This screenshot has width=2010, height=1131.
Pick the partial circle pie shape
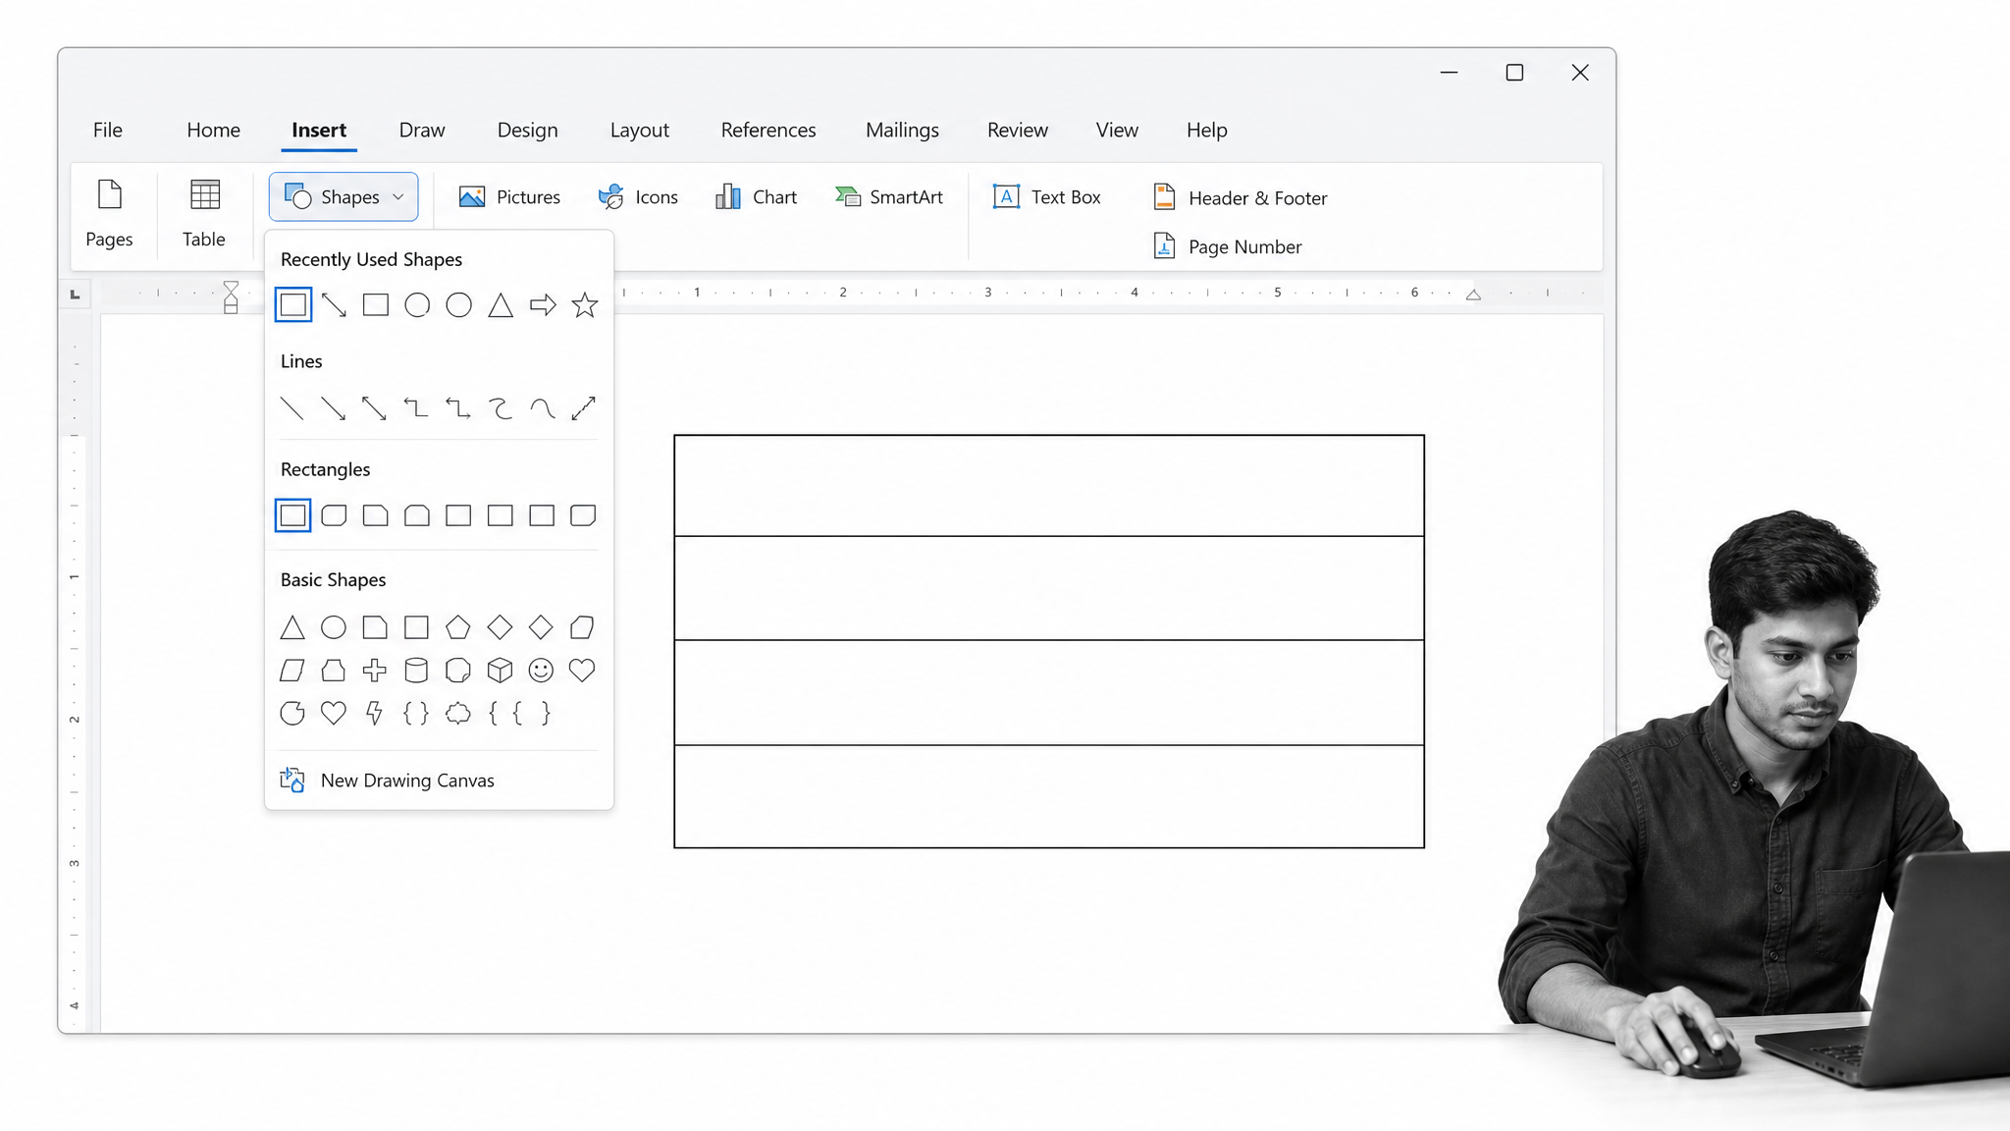pos(292,713)
